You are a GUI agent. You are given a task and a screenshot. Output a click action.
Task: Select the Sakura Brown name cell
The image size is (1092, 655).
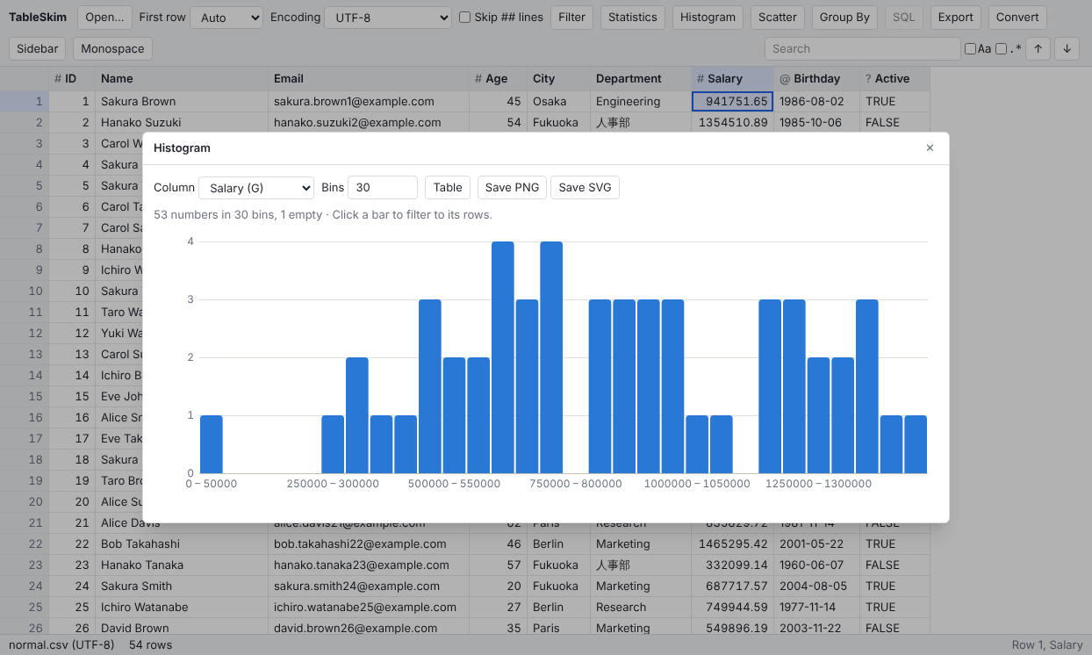pyautogui.click(x=182, y=102)
